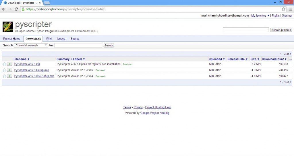Open the Project Hosting Help link

point(158,107)
